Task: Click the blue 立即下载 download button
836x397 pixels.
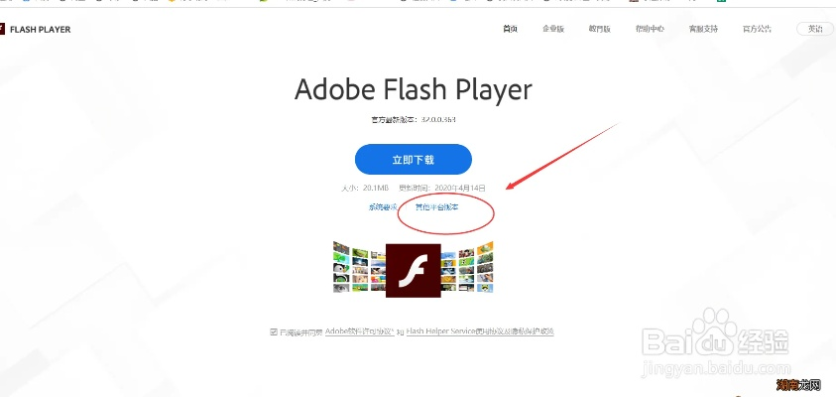Action: coord(414,160)
